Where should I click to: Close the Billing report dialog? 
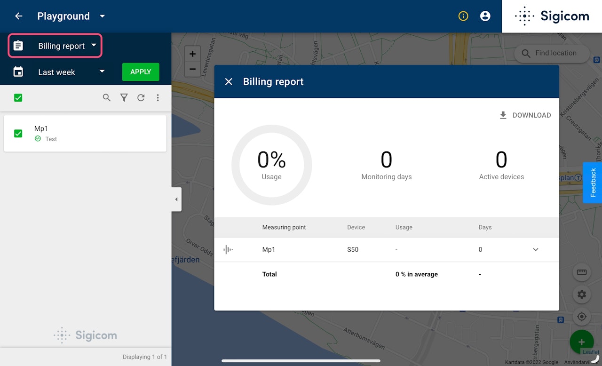point(229,82)
